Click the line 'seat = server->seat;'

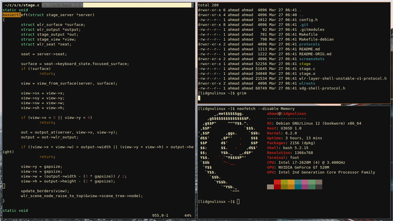44,54
